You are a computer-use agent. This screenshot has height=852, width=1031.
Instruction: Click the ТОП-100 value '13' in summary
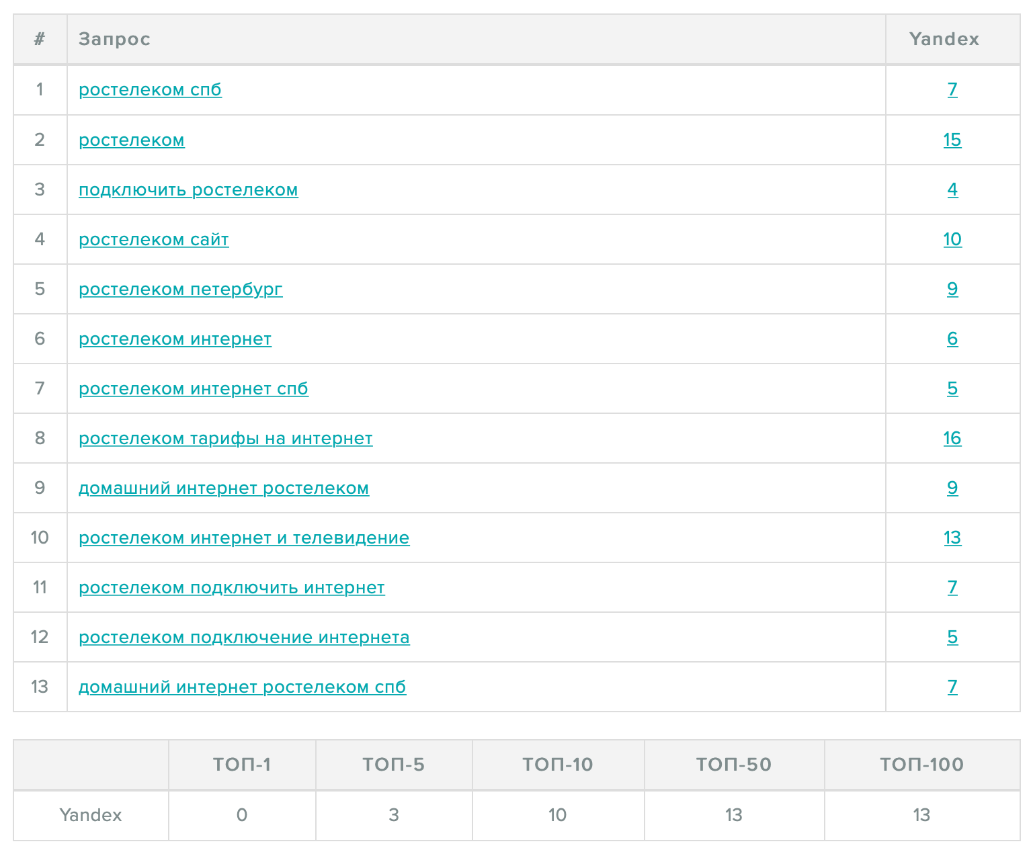921,815
